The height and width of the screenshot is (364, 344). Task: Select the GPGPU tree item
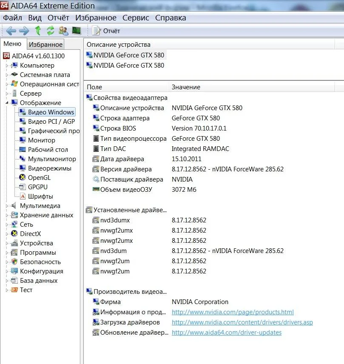click(x=38, y=187)
